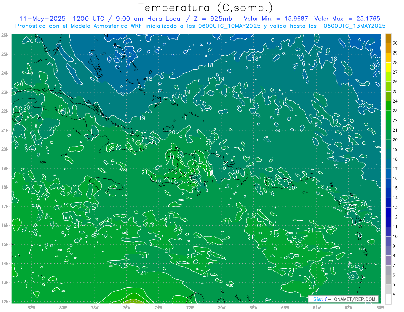Pick the dark blue swatch between 12 and 13

point(388,212)
